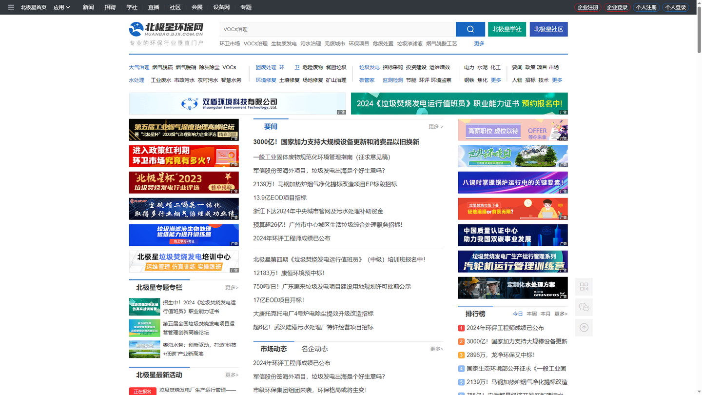Open the 北极星杯 2023 banner ad

(x=184, y=182)
